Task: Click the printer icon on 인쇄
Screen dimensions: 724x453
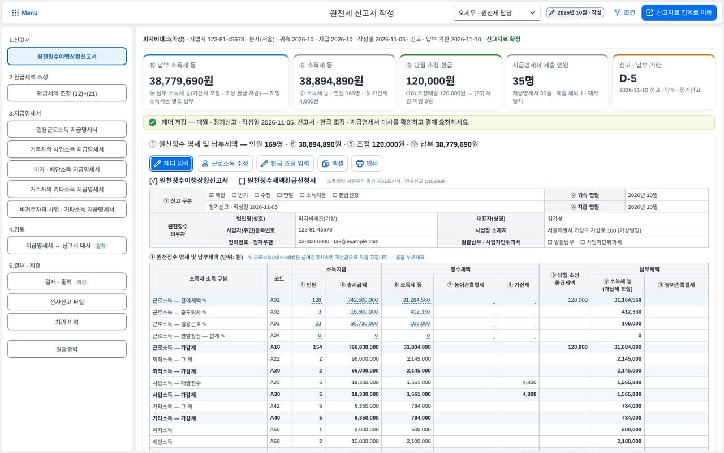Action: 360,164
